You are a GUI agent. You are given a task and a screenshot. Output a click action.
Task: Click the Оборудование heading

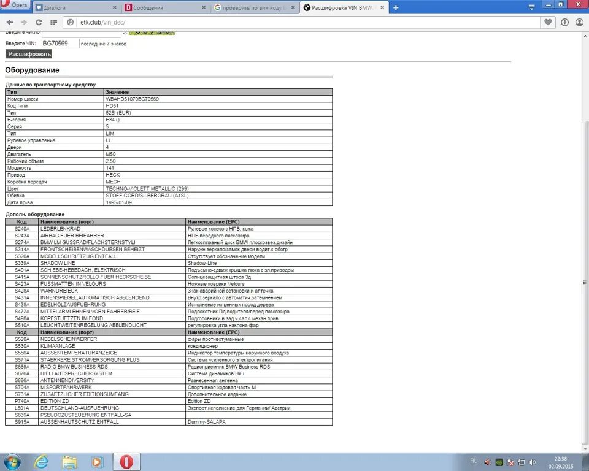[32, 71]
